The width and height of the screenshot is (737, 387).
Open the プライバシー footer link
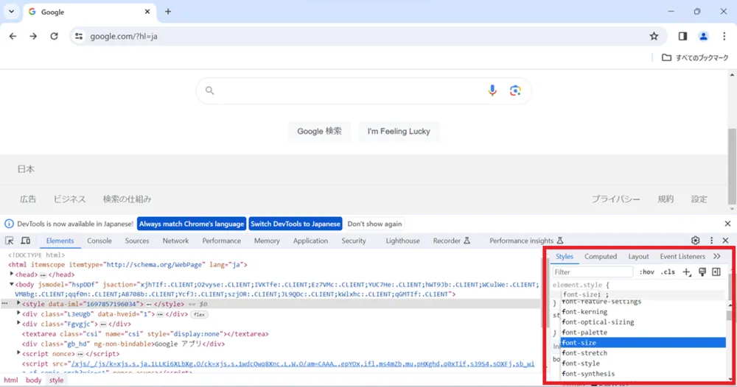tap(615, 199)
